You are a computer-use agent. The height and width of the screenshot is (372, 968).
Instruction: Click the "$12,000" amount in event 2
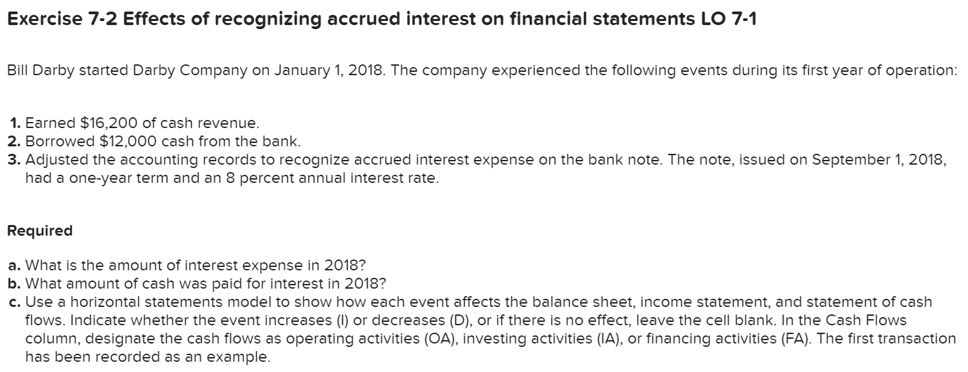(125, 142)
